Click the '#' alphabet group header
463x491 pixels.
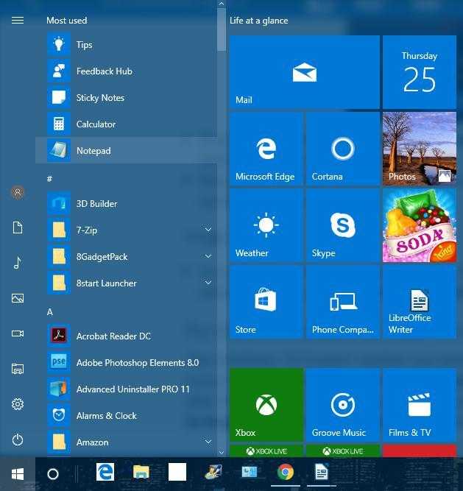[49, 179]
